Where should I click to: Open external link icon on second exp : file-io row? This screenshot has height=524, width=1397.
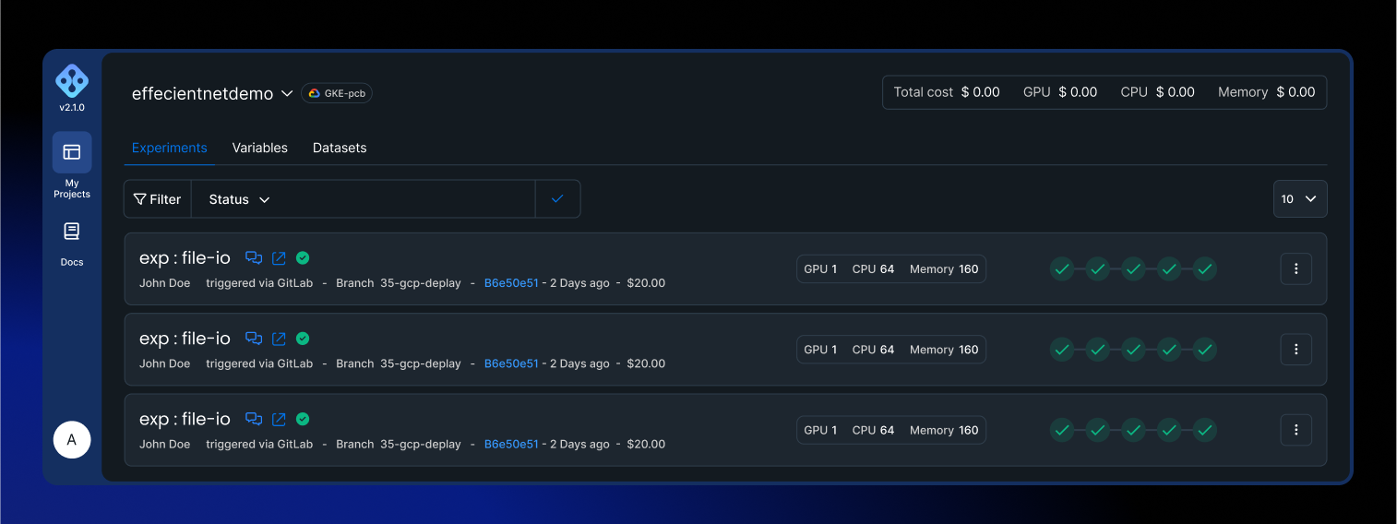279,339
